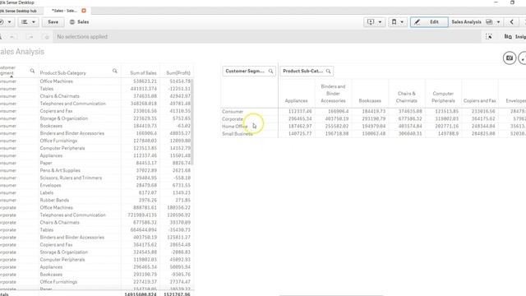Click Copiers and Fax pivot column header
The image size is (526, 296).
[480, 100]
